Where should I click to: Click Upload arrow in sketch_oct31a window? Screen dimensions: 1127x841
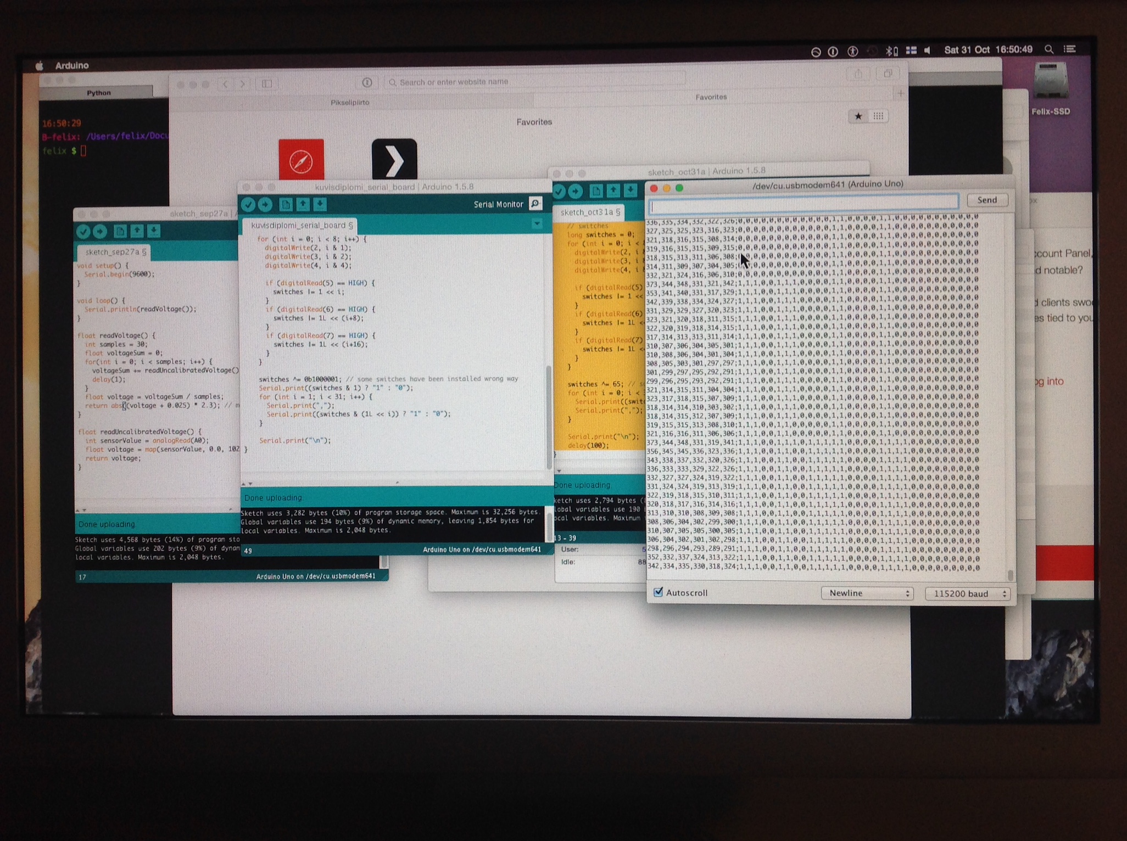click(x=575, y=191)
